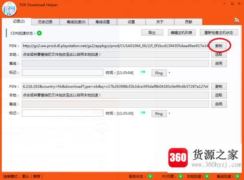
Task: Click 启用 for the second record's offline row
Action: pyautogui.click(x=219, y=104)
